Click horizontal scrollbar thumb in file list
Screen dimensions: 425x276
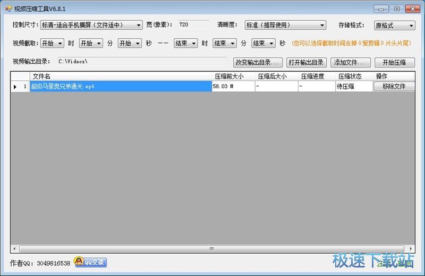click(x=211, y=248)
